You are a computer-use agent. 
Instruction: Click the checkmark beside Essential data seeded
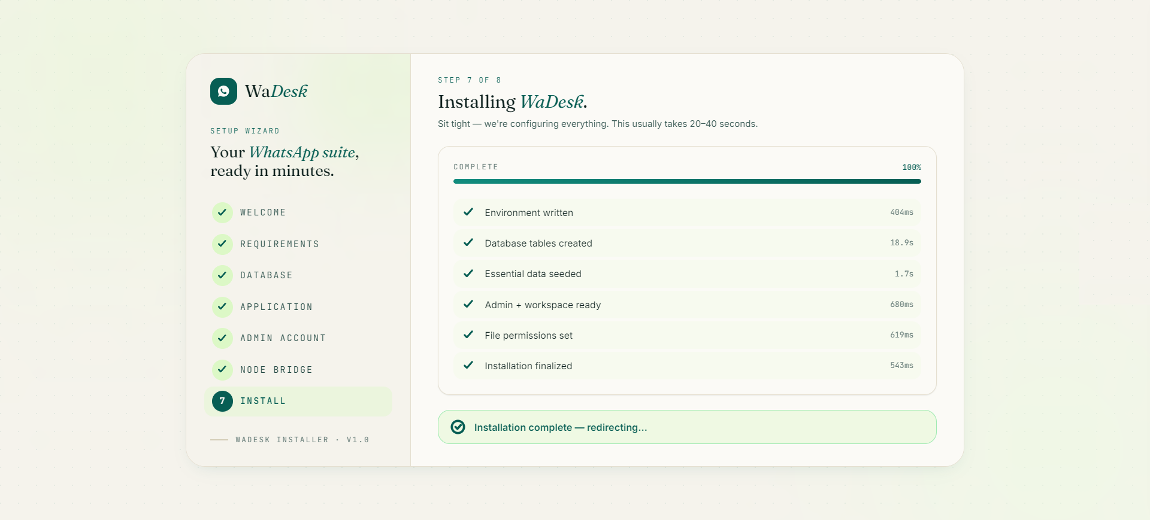point(468,273)
